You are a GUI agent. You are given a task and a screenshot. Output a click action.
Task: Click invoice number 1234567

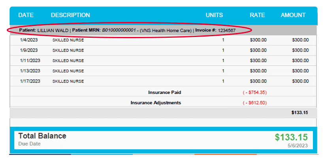227,30
